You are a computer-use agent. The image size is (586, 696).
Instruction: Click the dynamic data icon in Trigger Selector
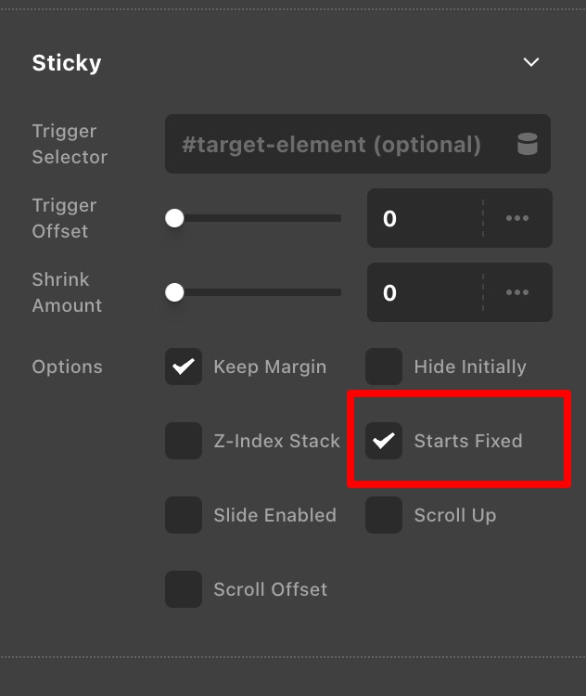pyautogui.click(x=527, y=145)
